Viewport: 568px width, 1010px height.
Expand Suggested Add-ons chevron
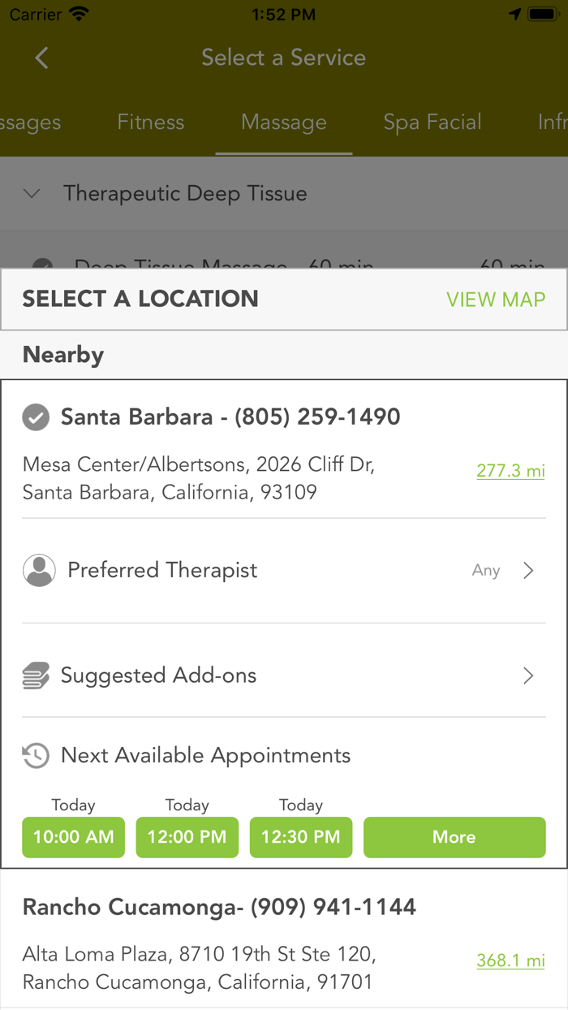[x=528, y=675]
